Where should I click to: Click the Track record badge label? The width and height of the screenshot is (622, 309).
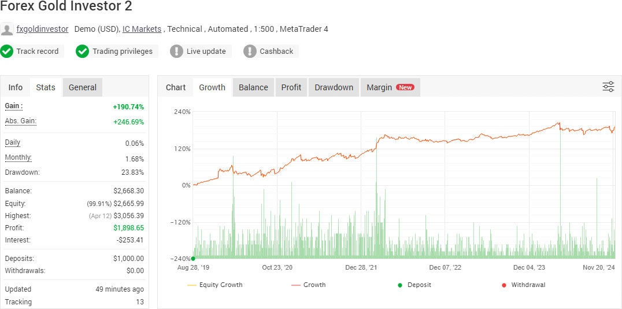coord(38,51)
